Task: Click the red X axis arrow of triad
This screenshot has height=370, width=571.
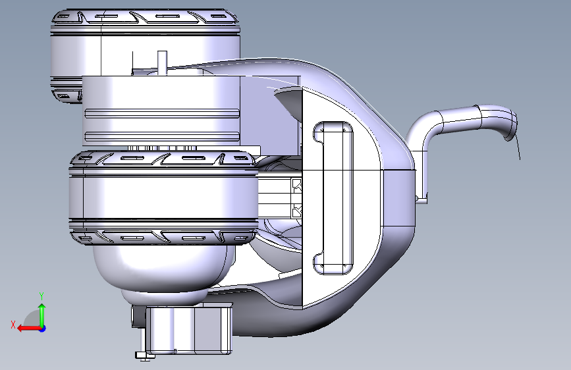Action: point(29,329)
